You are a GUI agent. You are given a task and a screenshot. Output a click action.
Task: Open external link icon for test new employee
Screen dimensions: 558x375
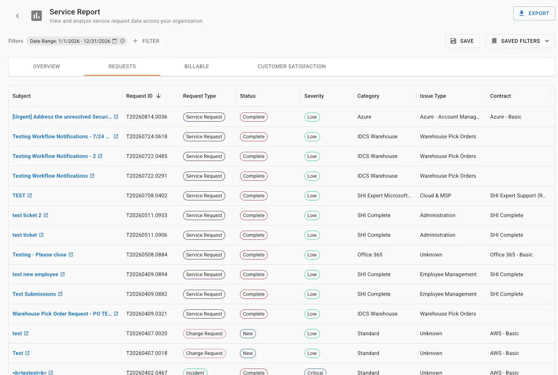tap(63, 274)
